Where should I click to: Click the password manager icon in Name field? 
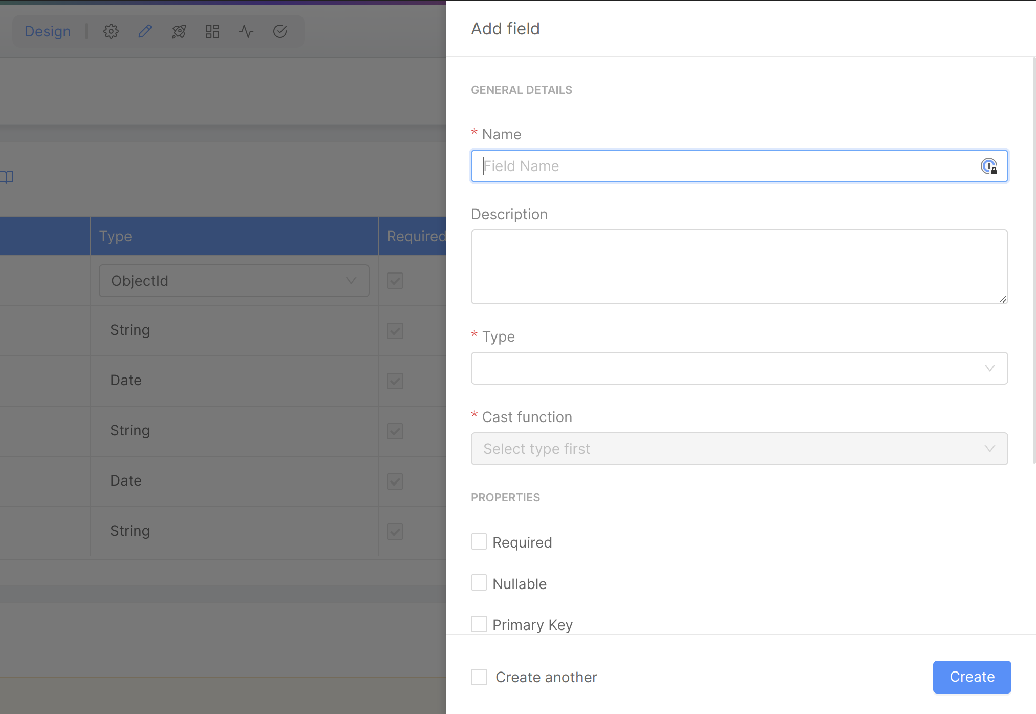click(988, 166)
